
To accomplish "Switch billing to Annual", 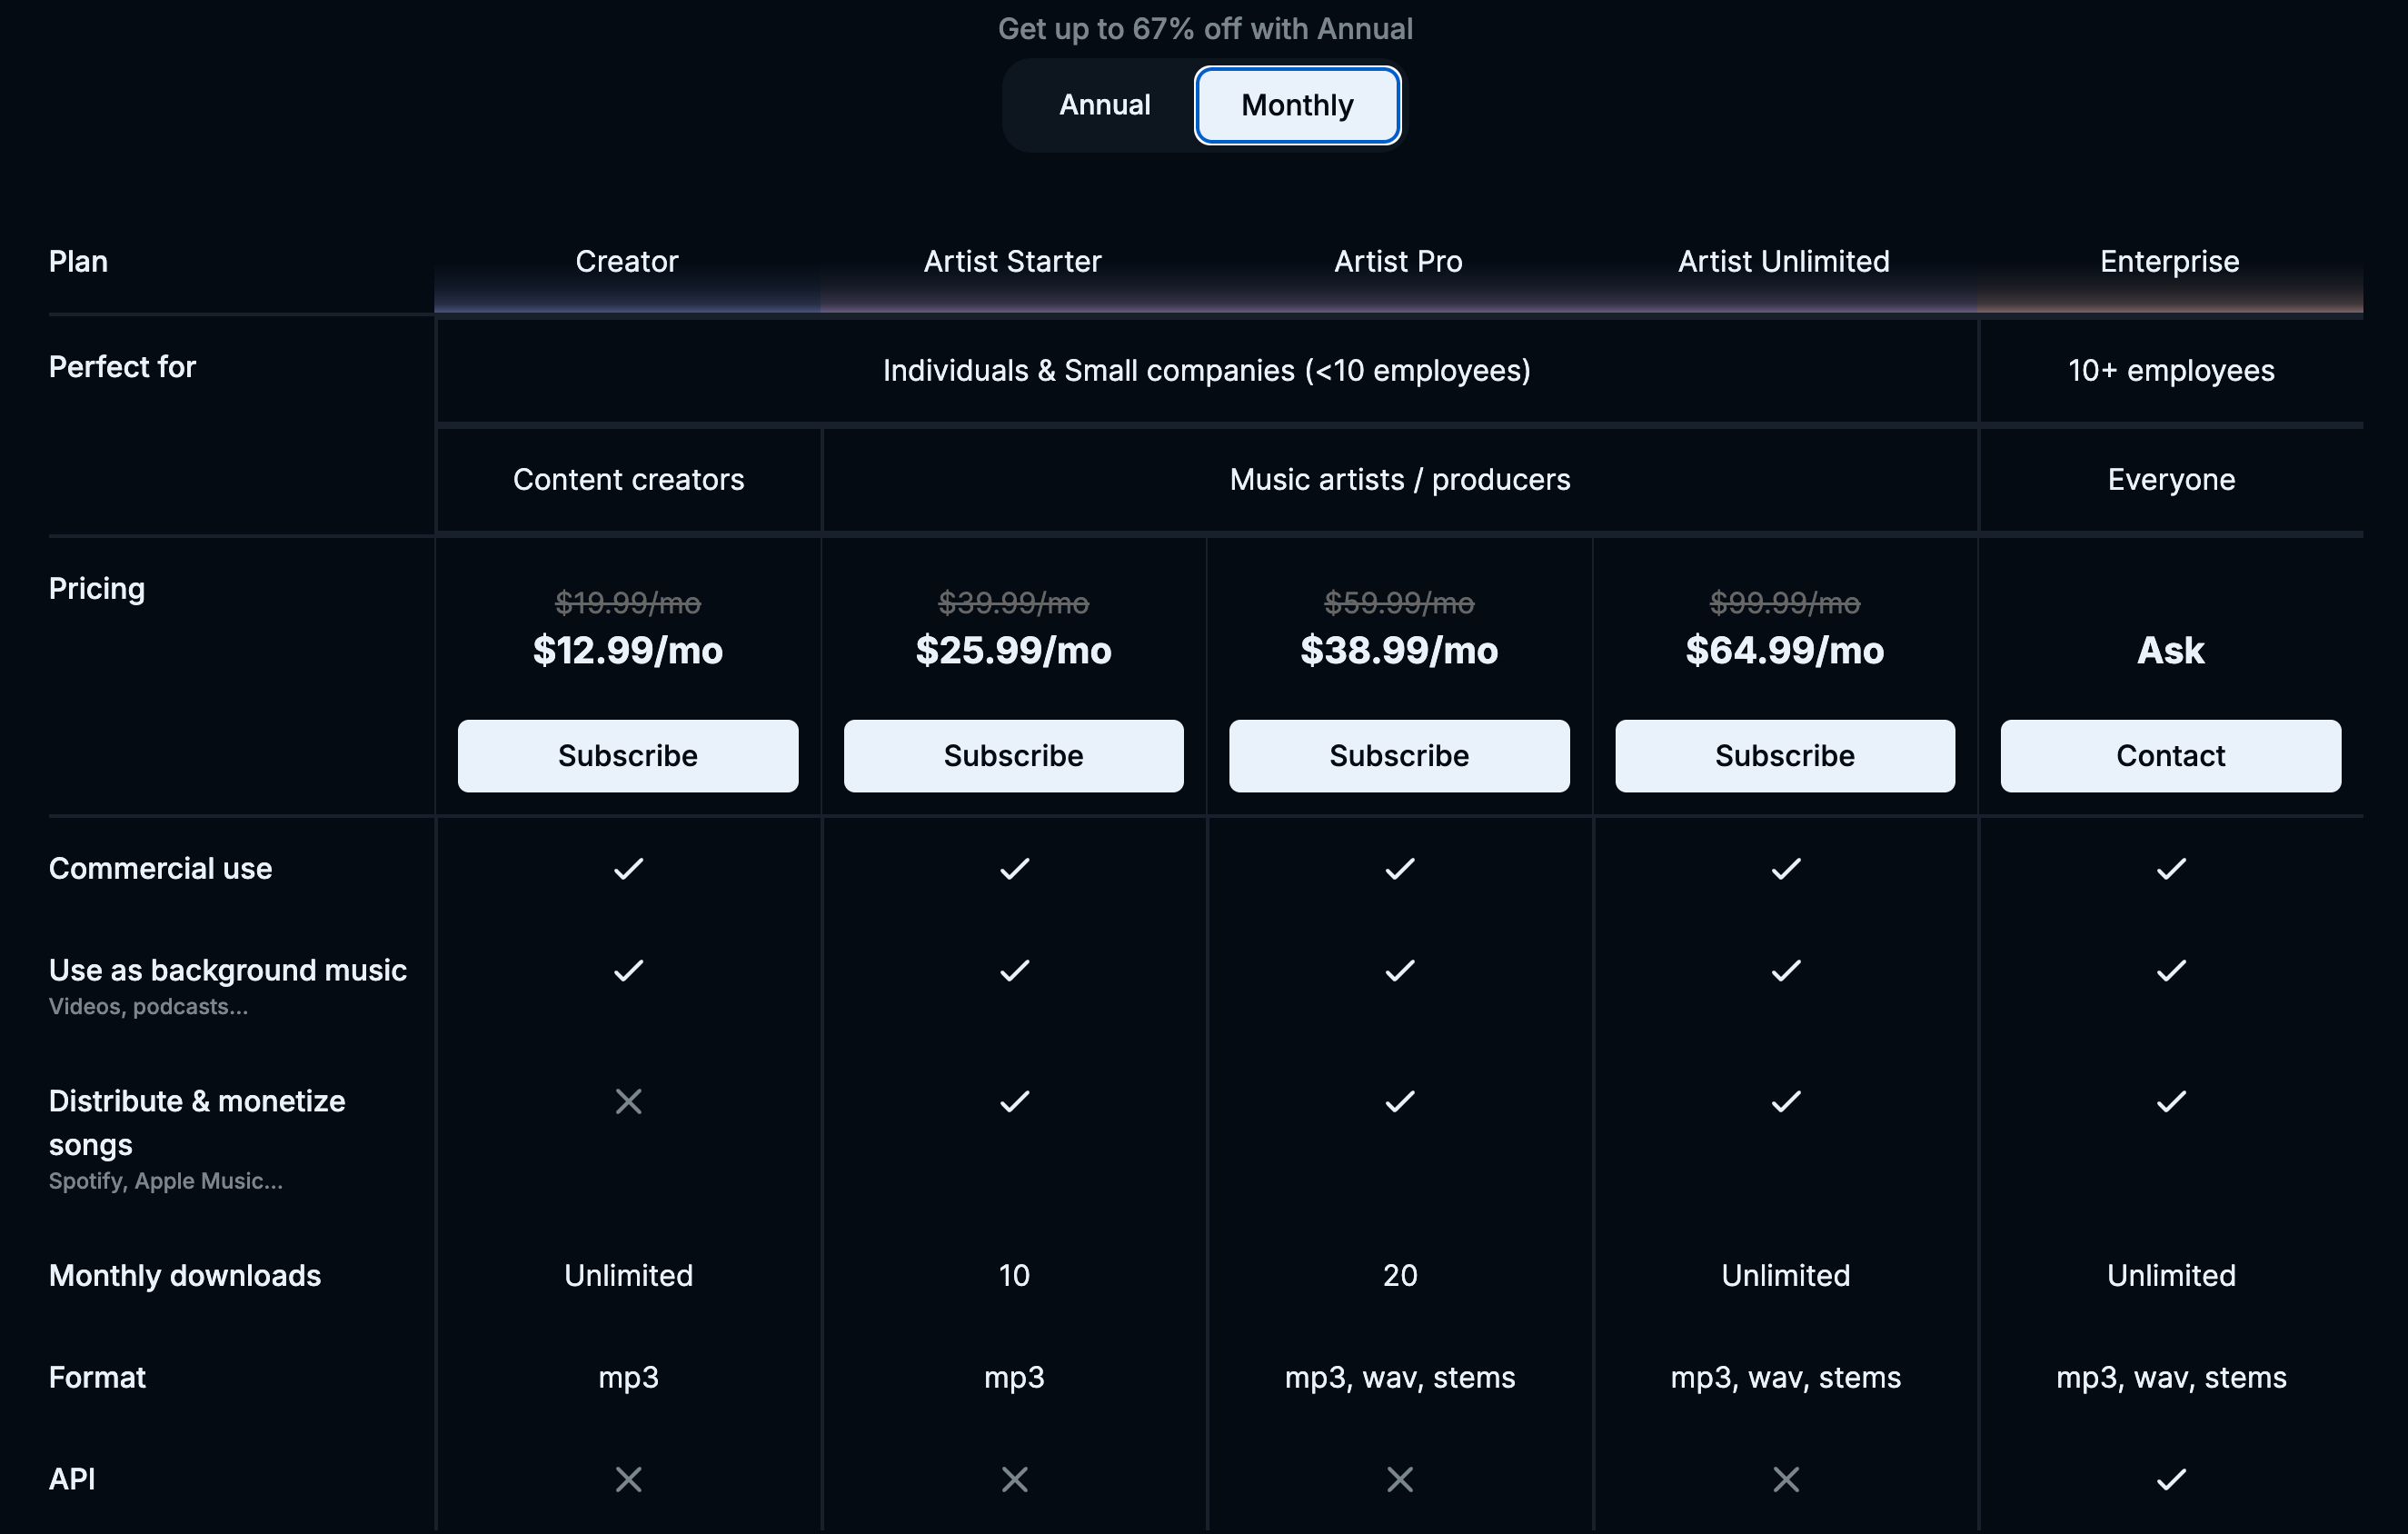I will (x=1104, y=104).
